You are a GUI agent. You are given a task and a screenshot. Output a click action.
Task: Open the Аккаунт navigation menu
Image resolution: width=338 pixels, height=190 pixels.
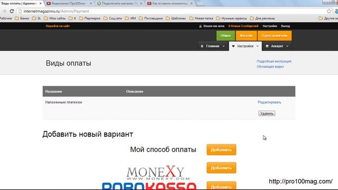(277, 46)
